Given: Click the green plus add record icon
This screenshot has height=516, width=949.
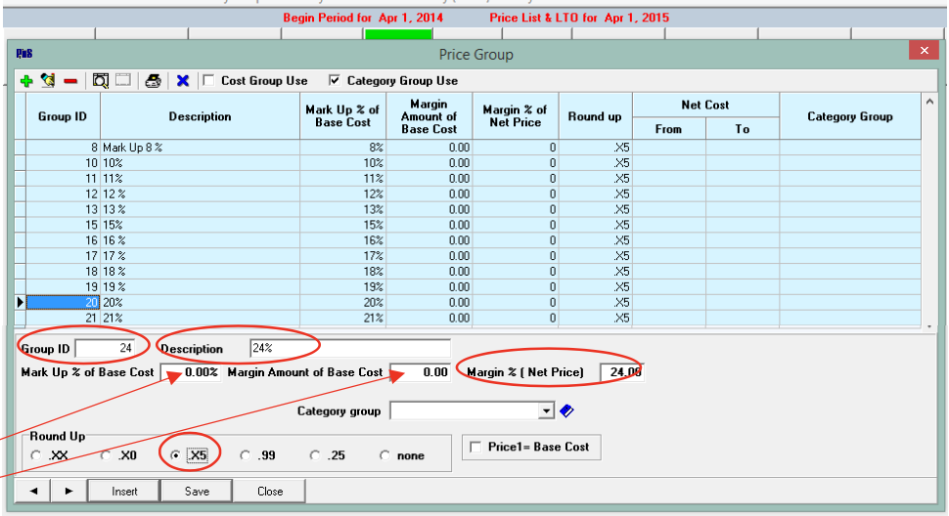Looking at the screenshot, I should point(26,80).
